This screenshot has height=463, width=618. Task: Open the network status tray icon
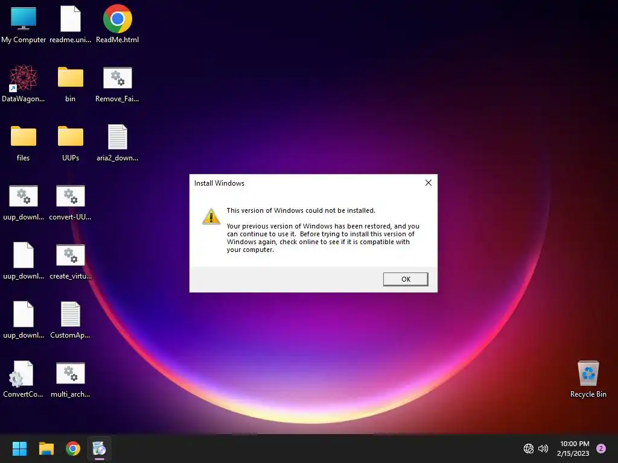[x=529, y=449]
